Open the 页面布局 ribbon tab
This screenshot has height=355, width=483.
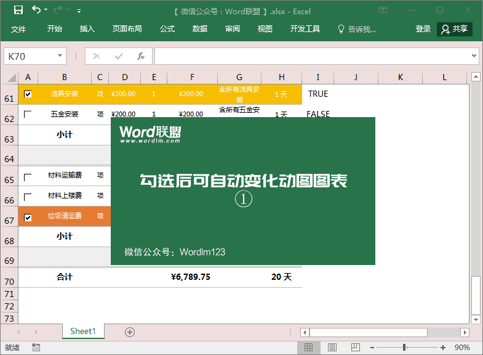pos(127,29)
